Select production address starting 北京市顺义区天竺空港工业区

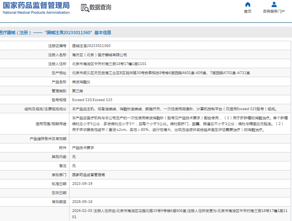(x=161, y=73)
